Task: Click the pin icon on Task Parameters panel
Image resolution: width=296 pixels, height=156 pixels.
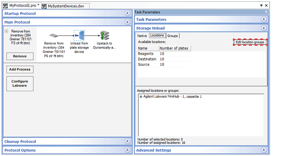Action: tap(266, 12)
